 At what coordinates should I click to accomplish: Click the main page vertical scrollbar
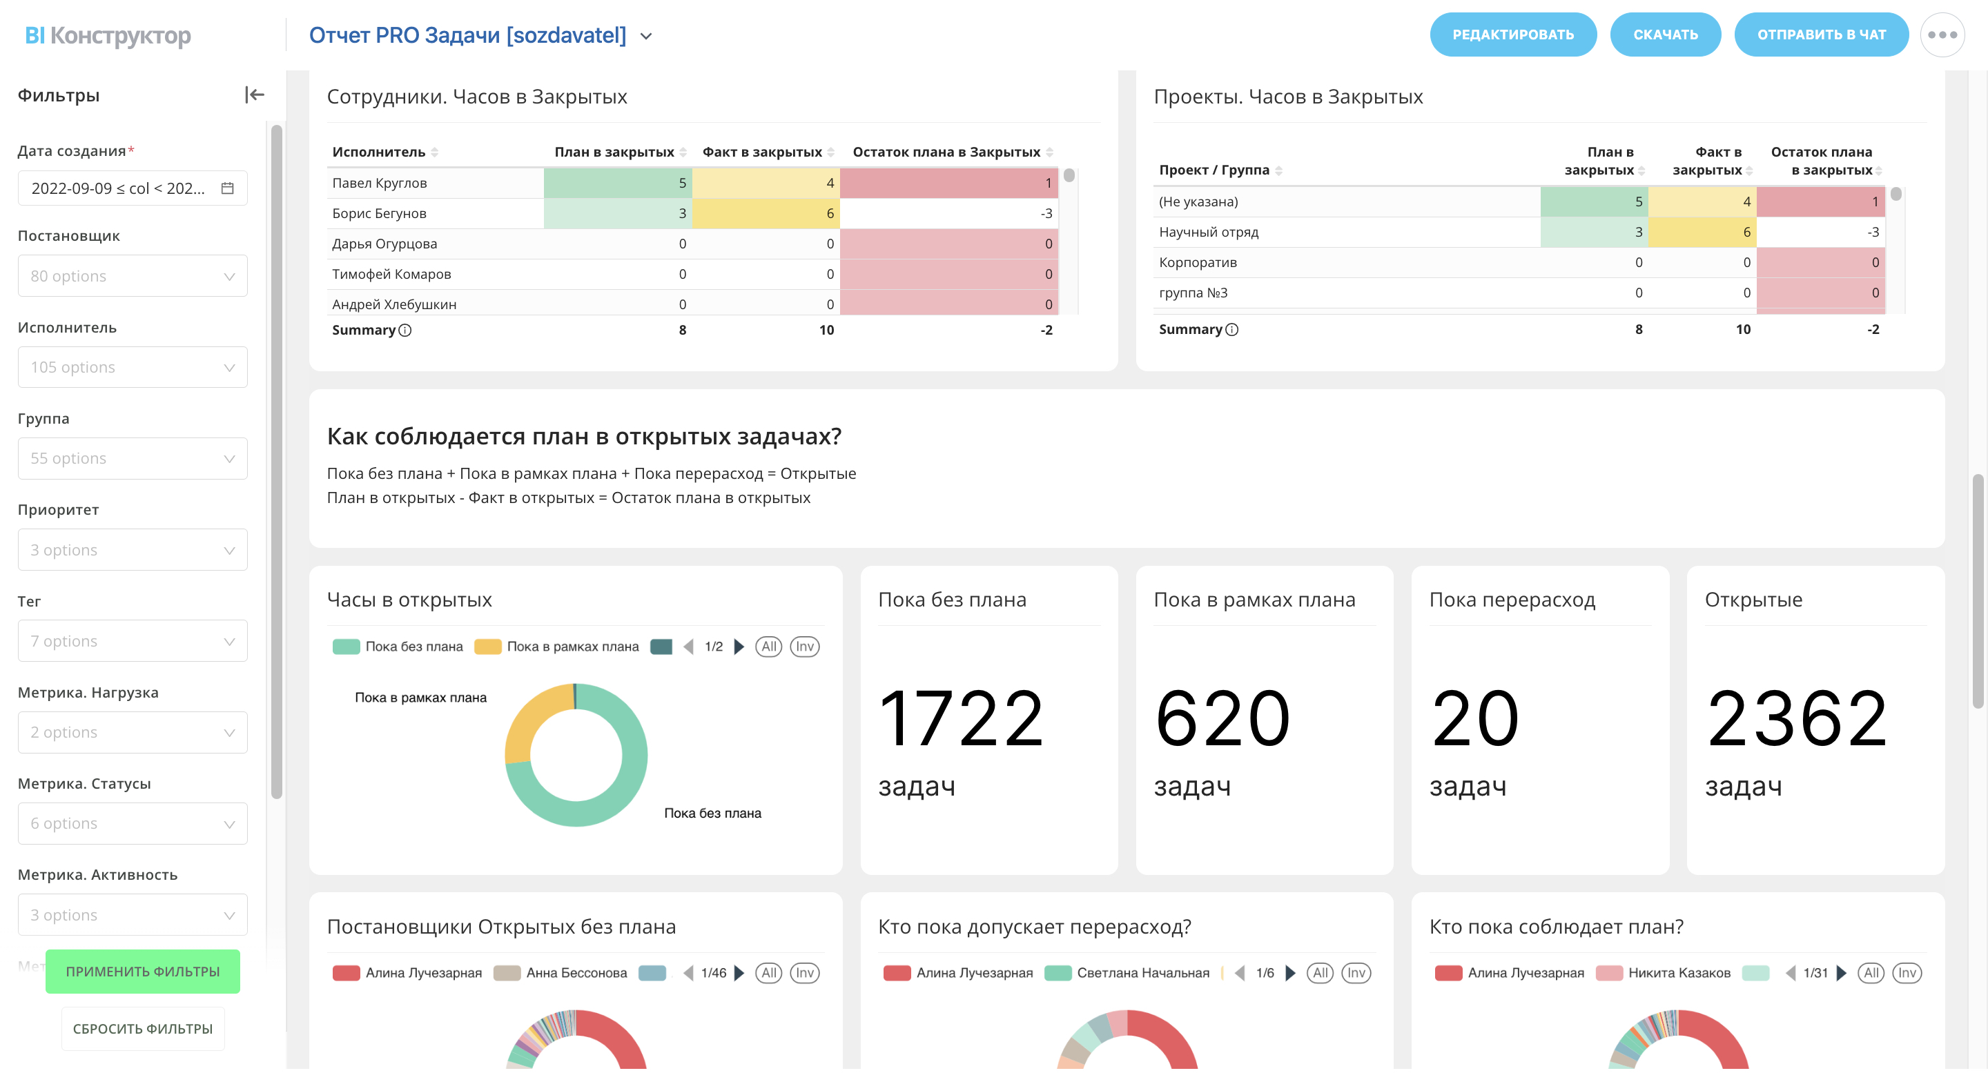tap(1978, 591)
